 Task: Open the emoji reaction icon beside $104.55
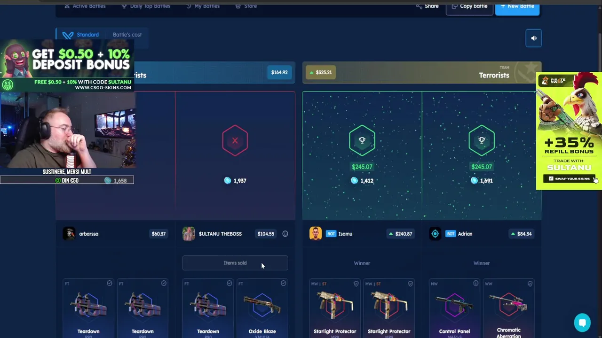click(285, 234)
